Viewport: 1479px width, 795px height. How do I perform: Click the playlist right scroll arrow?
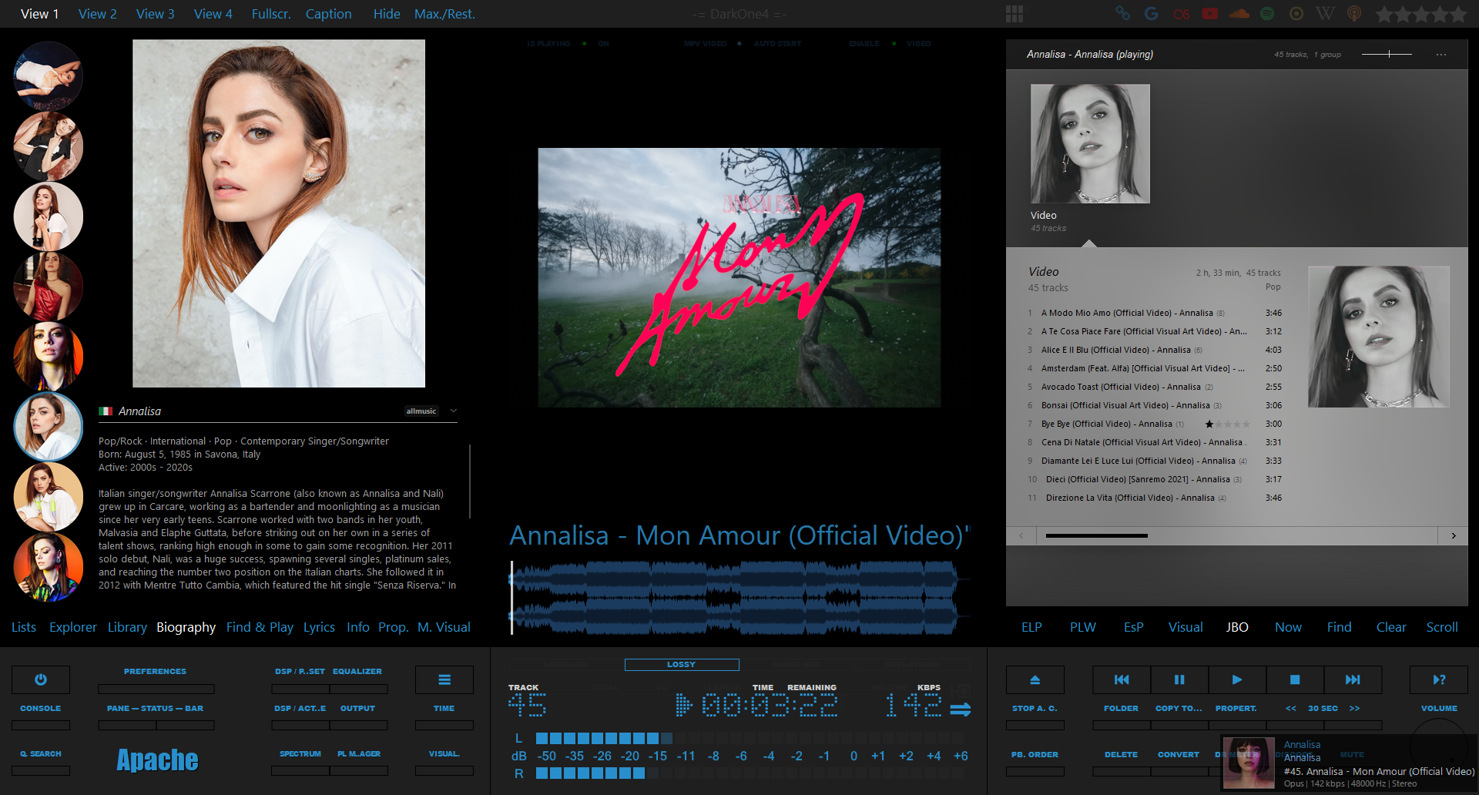click(x=1454, y=535)
